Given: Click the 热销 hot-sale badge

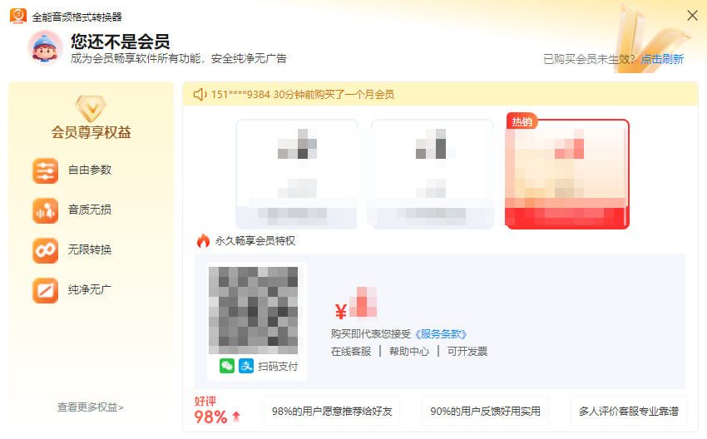Looking at the screenshot, I should (522, 121).
